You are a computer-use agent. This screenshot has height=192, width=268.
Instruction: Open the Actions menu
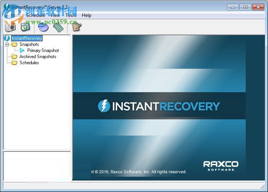tap(13, 15)
